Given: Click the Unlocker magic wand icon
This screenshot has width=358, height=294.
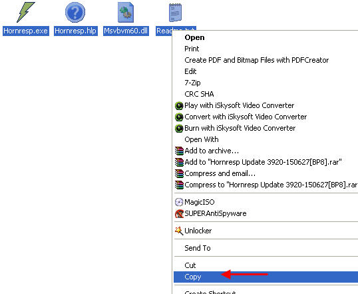Looking at the screenshot, I should [179, 231].
